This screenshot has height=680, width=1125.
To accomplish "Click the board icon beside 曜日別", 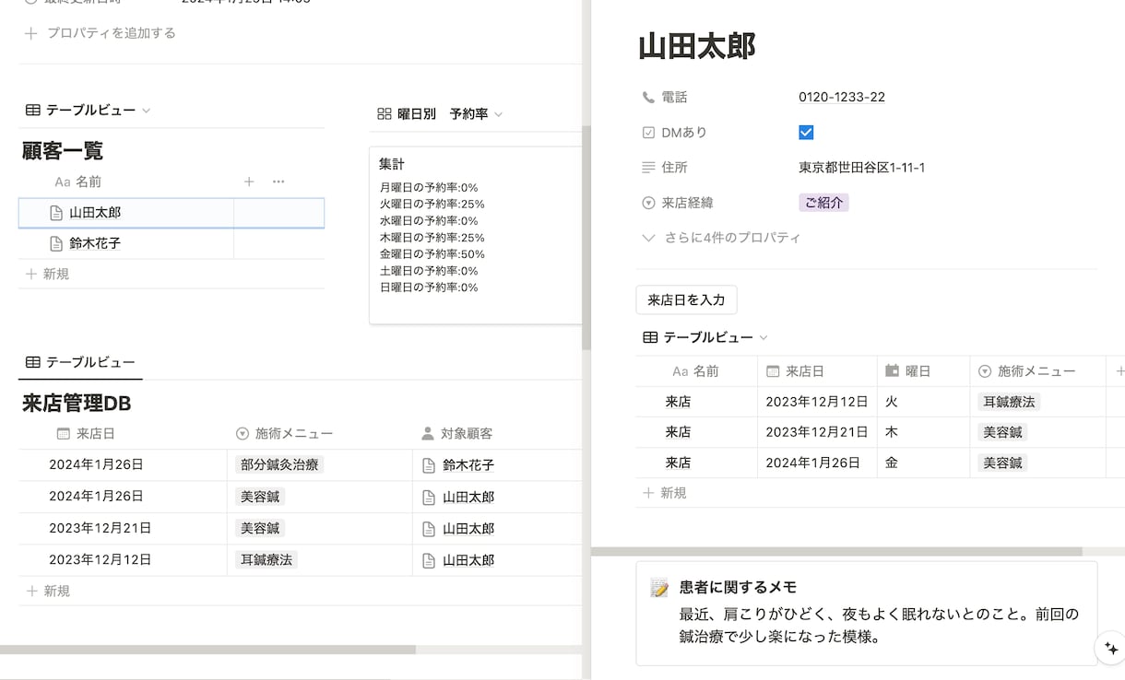I will (385, 114).
